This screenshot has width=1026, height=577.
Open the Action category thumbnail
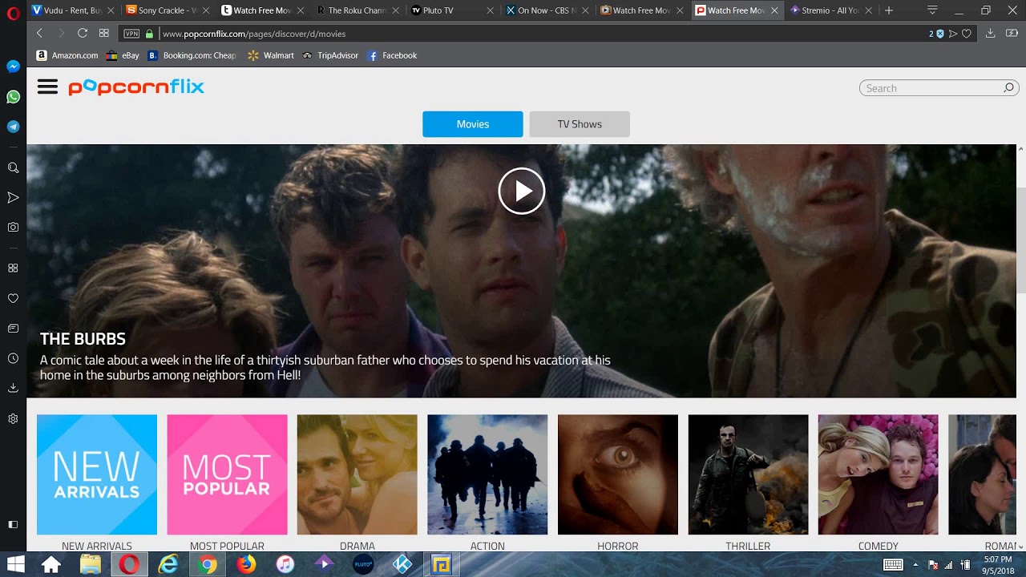coord(487,474)
